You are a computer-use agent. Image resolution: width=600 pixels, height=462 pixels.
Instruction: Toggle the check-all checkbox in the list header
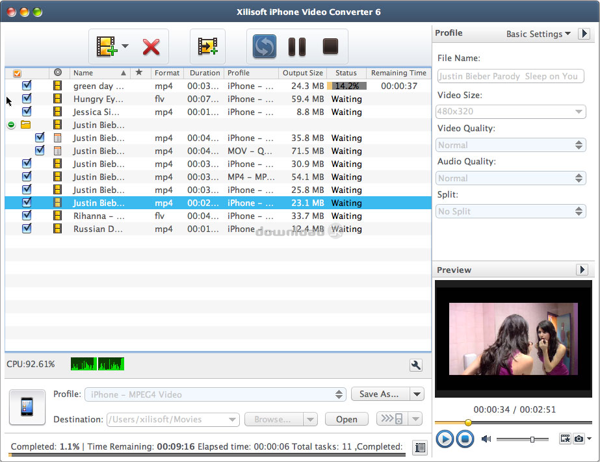point(17,73)
